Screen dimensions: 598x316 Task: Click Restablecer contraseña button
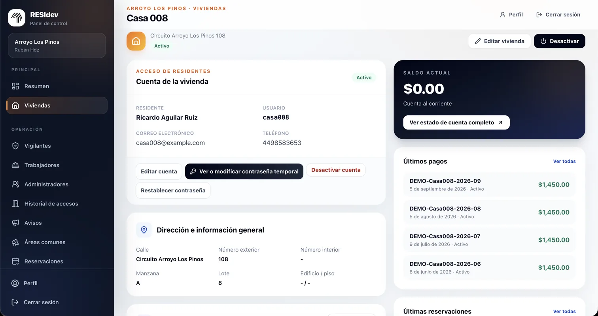[x=173, y=190]
